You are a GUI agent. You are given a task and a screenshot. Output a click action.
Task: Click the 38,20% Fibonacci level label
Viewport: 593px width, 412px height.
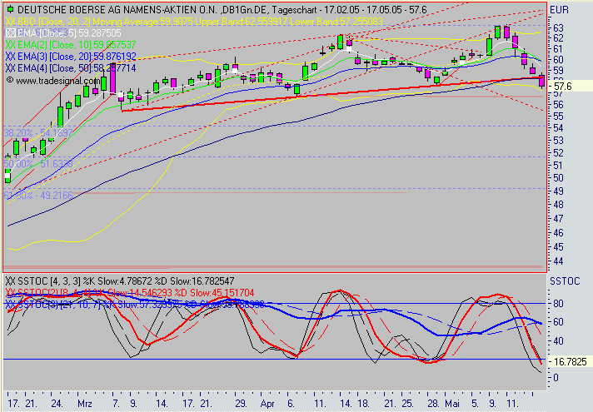point(38,132)
